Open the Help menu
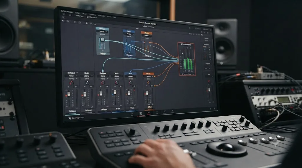The image size is (302, 168). pos(114,17)
